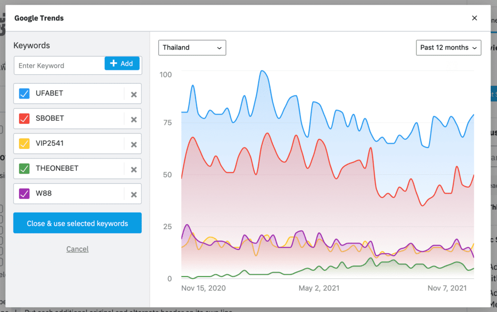Open the Thailand country dropdown
This screenshot has width=497, height=312.
pyautogui.click(x=192, y=48)
